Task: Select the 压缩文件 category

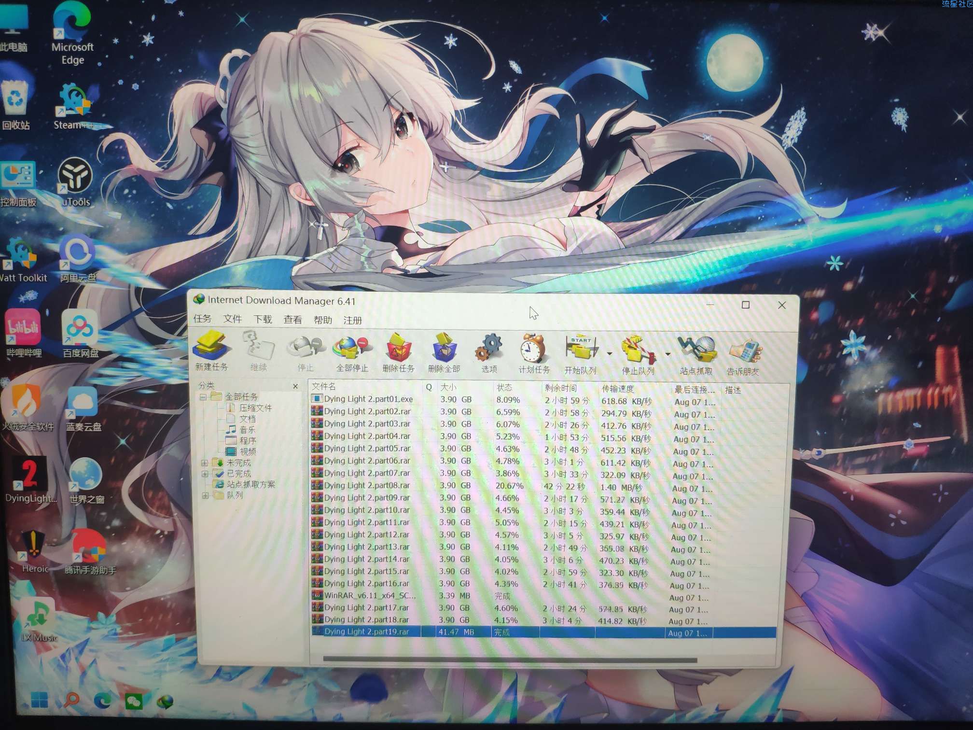Action: 249,408
